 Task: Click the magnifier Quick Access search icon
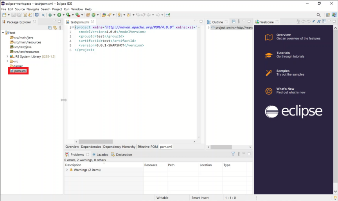coord(318,15)
